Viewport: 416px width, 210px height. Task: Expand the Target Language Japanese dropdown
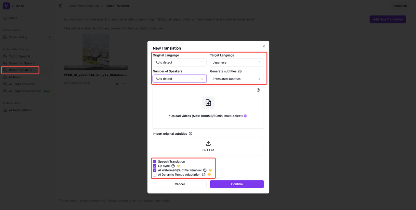tap(237, 62)
